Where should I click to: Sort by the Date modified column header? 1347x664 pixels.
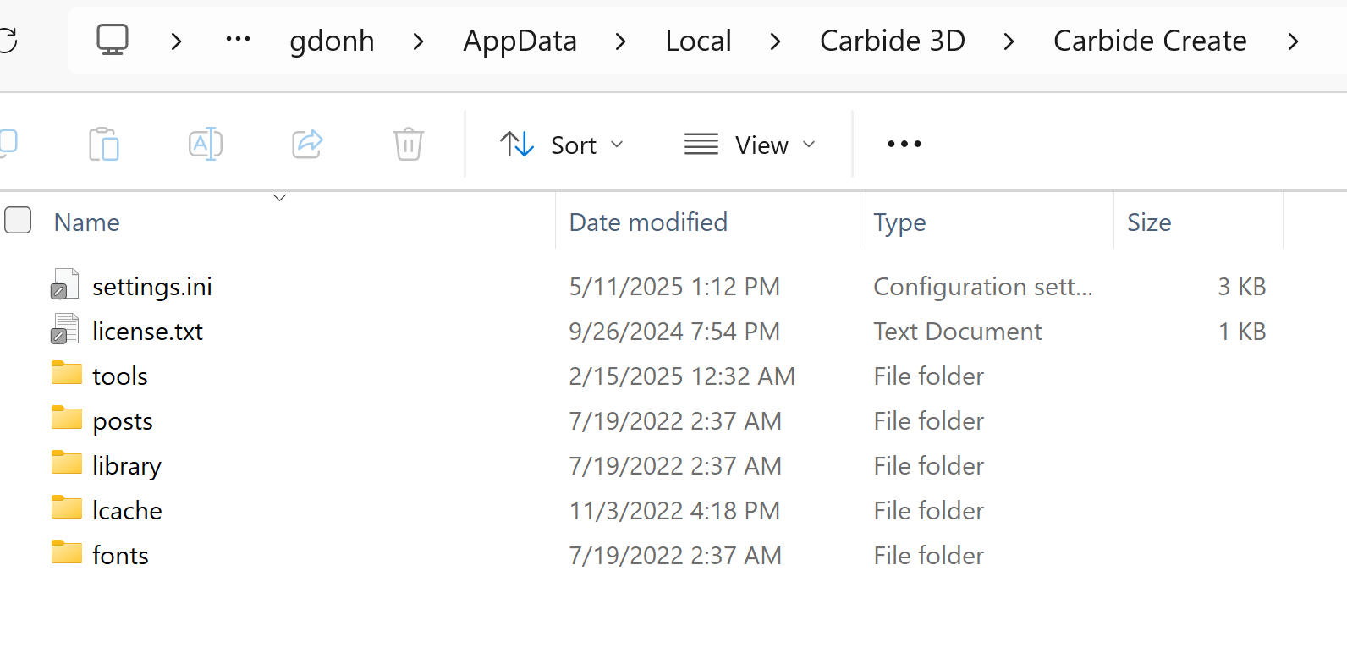[648, 222]
